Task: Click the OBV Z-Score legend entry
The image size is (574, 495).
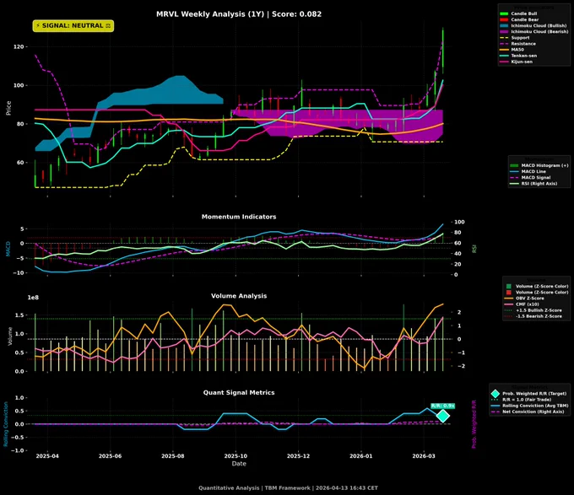Action: (524, 299)
